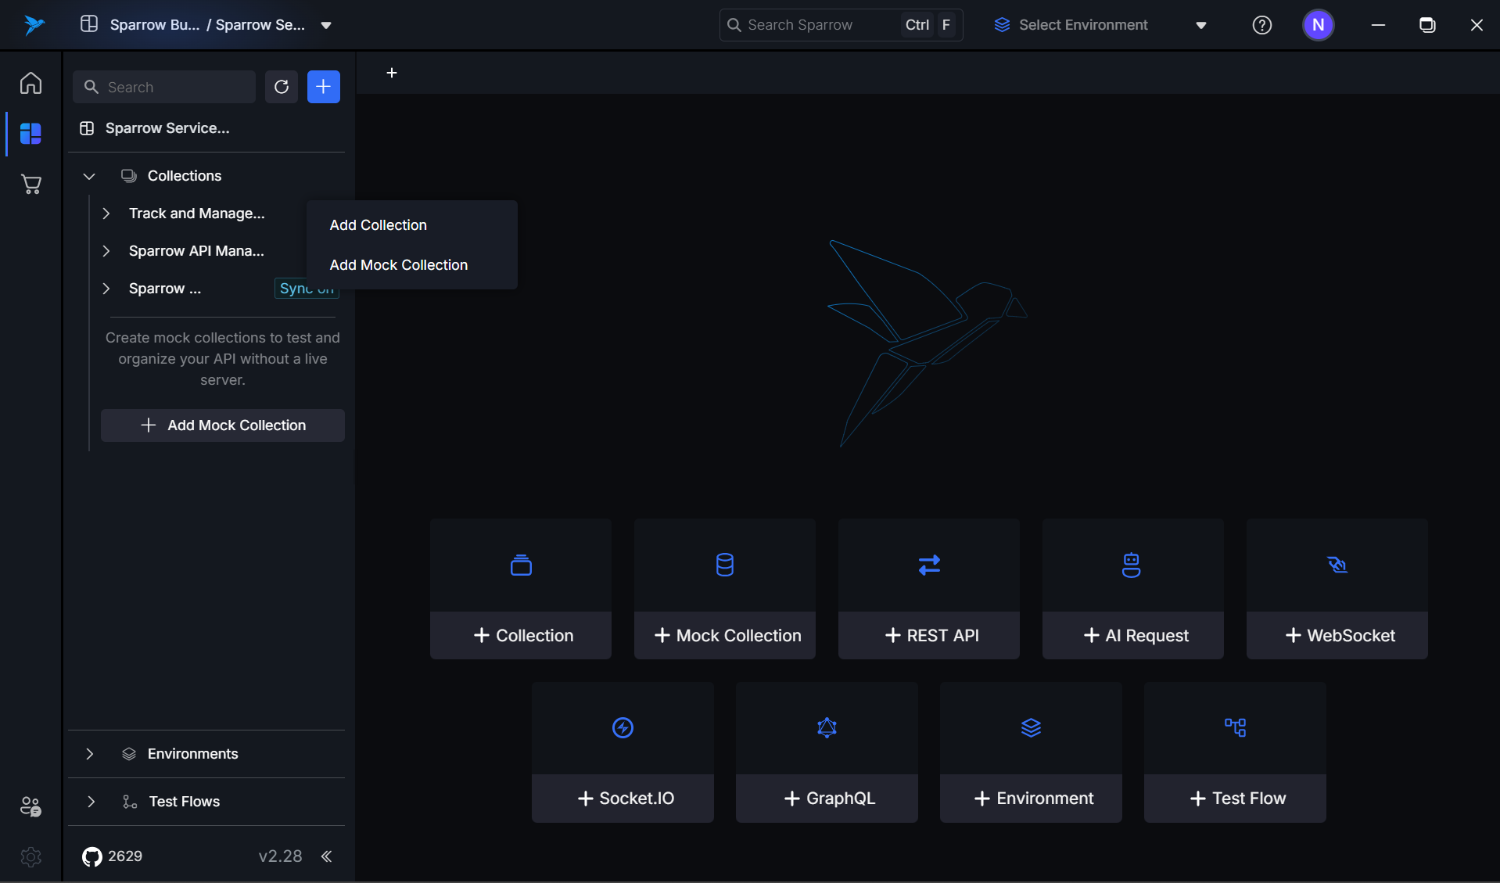
Task: Click the Sparrow Se... breadcrumb
Action: [260, 25]
